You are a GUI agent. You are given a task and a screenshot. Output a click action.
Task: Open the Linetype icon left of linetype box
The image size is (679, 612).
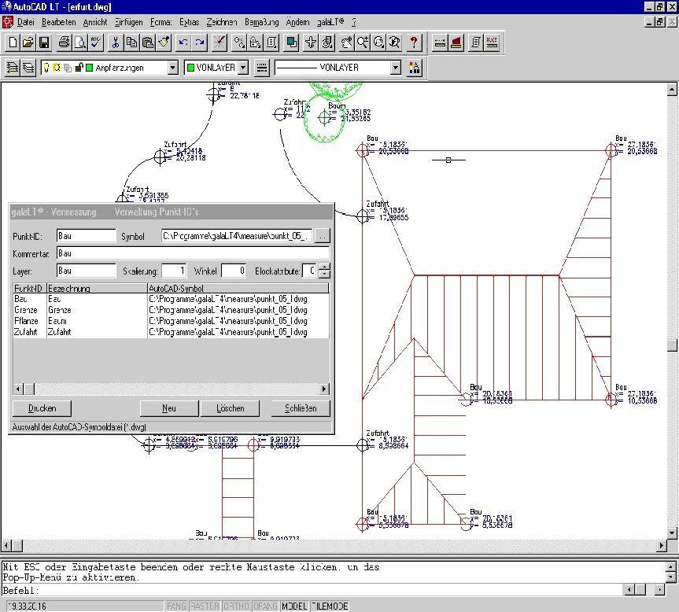pyautogui.click(x=261, y=68)
